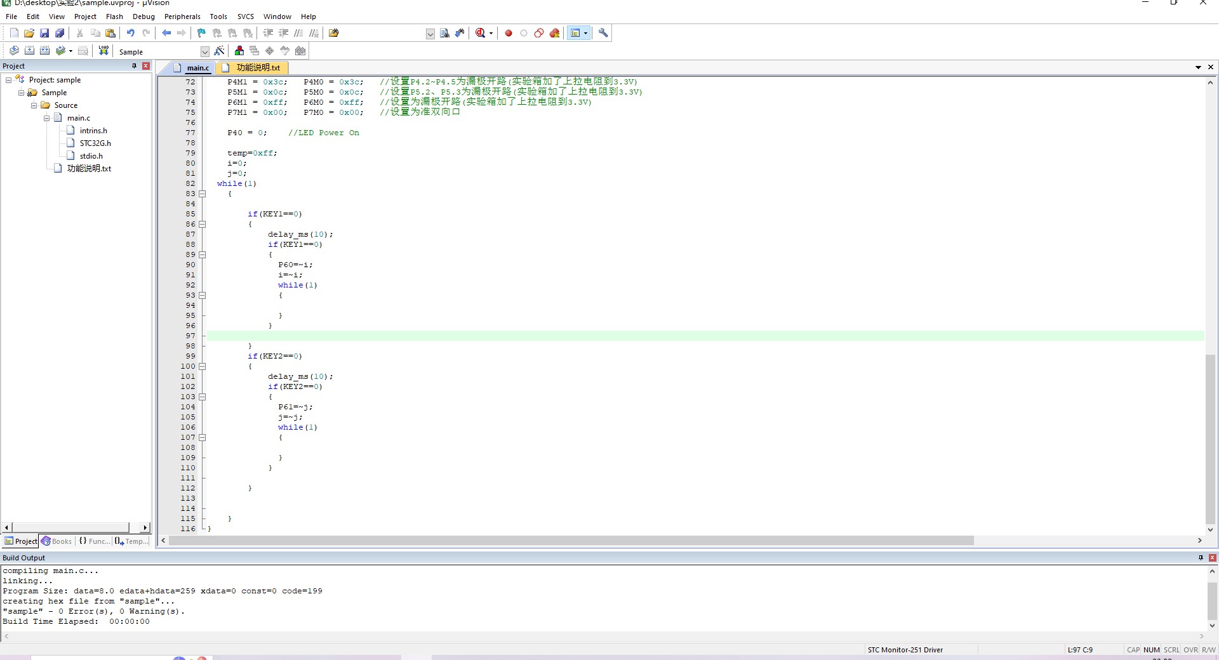Close the Build Output panel

click(x=1213, y=558)
